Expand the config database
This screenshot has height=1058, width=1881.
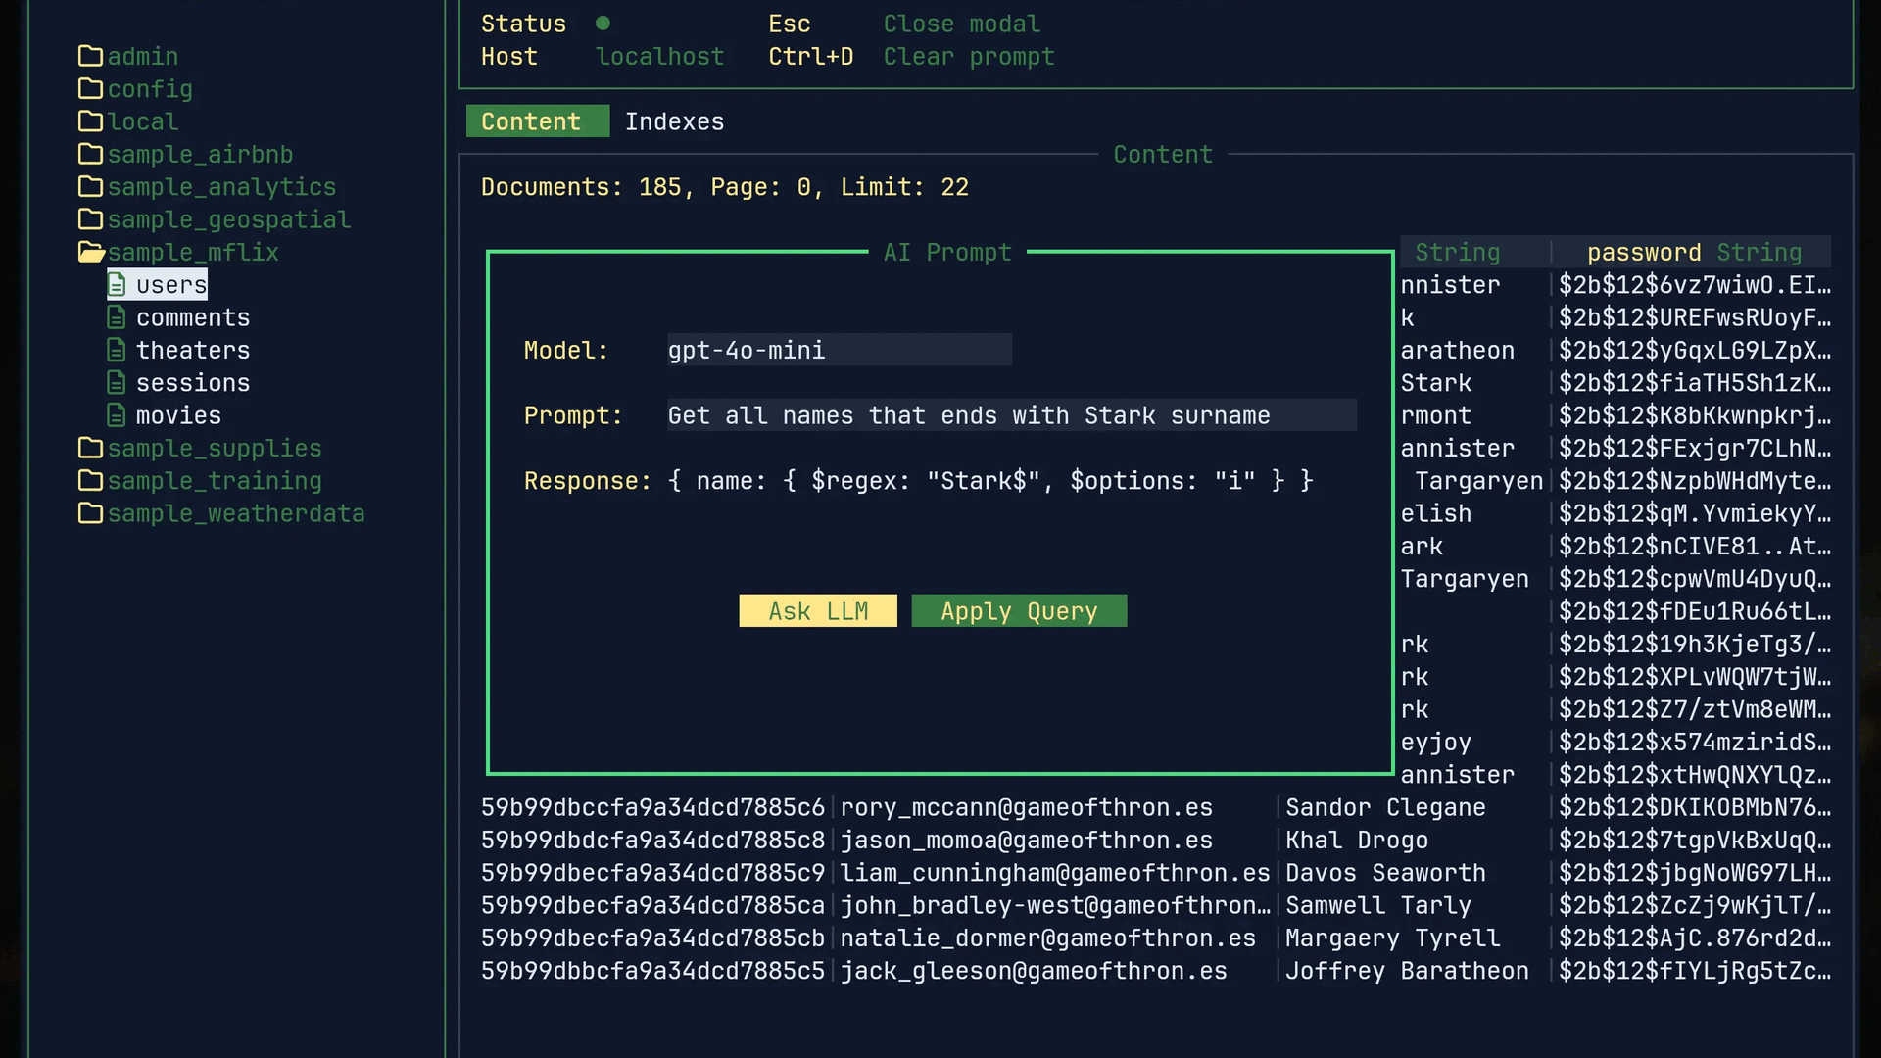tap(150, 88)
